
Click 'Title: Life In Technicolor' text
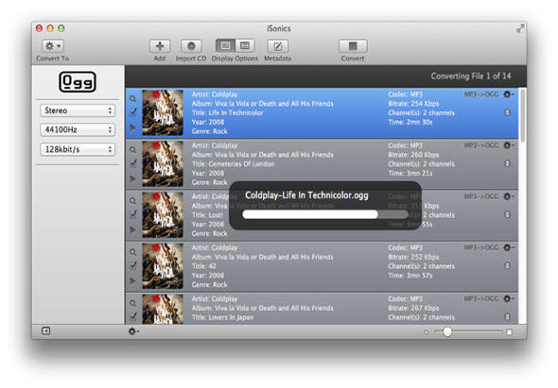pos(227,113)
